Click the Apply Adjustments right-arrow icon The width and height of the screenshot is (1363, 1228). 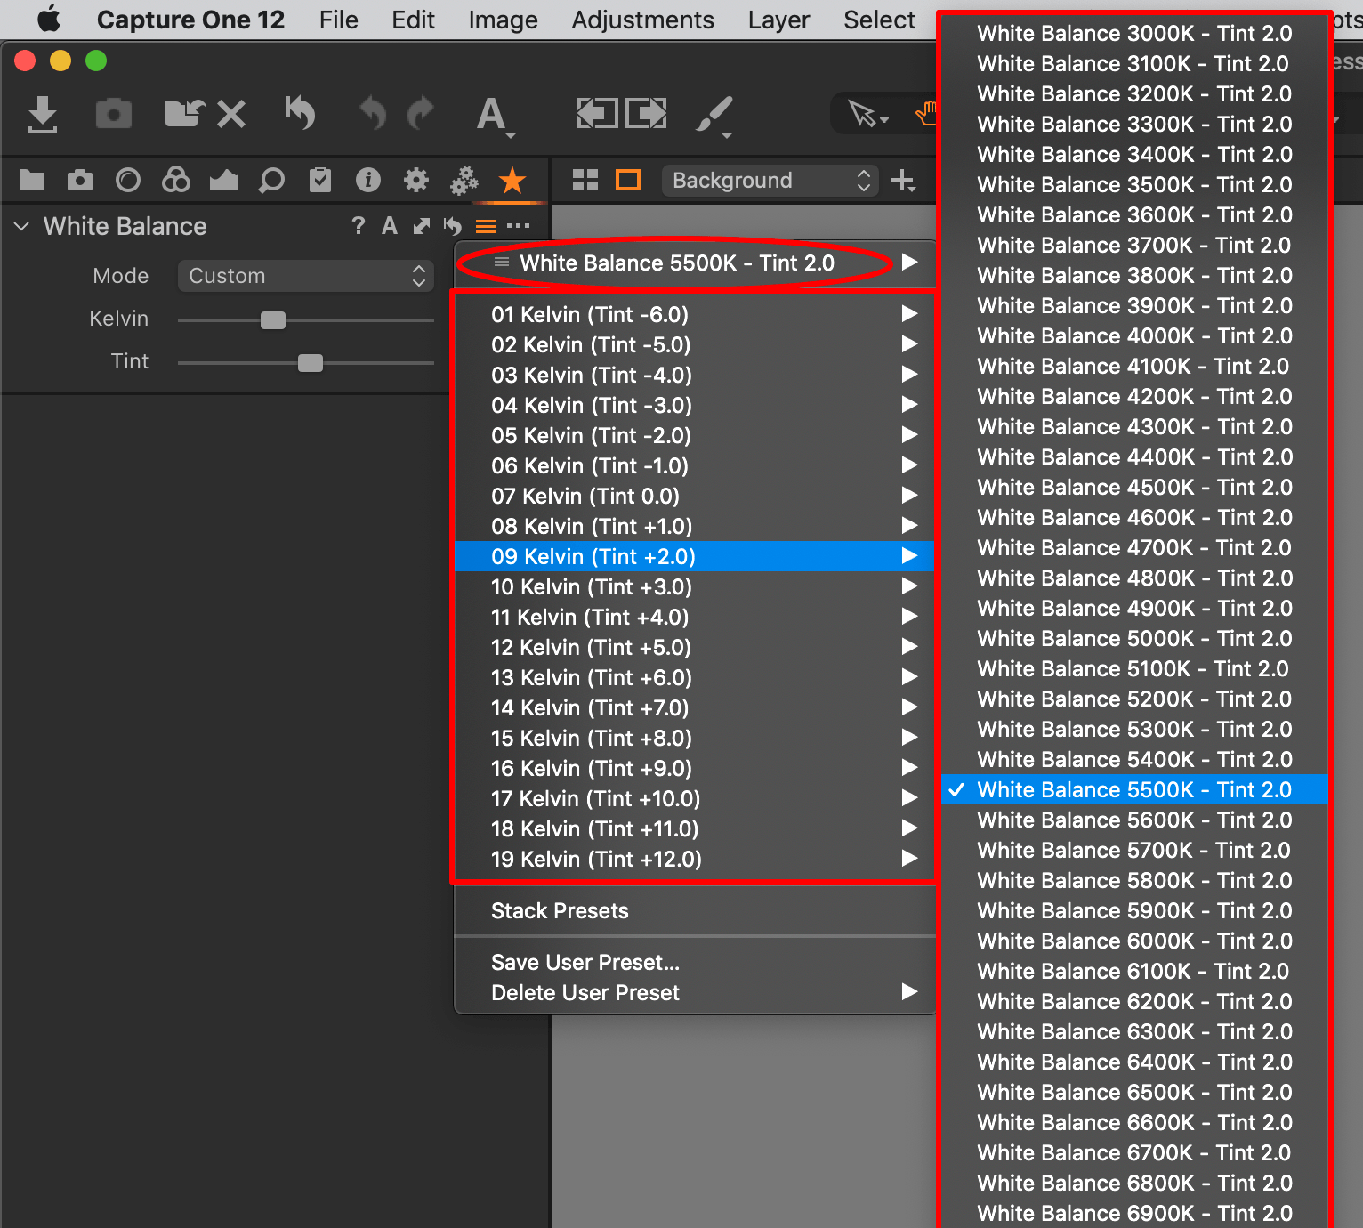point(647,113)
